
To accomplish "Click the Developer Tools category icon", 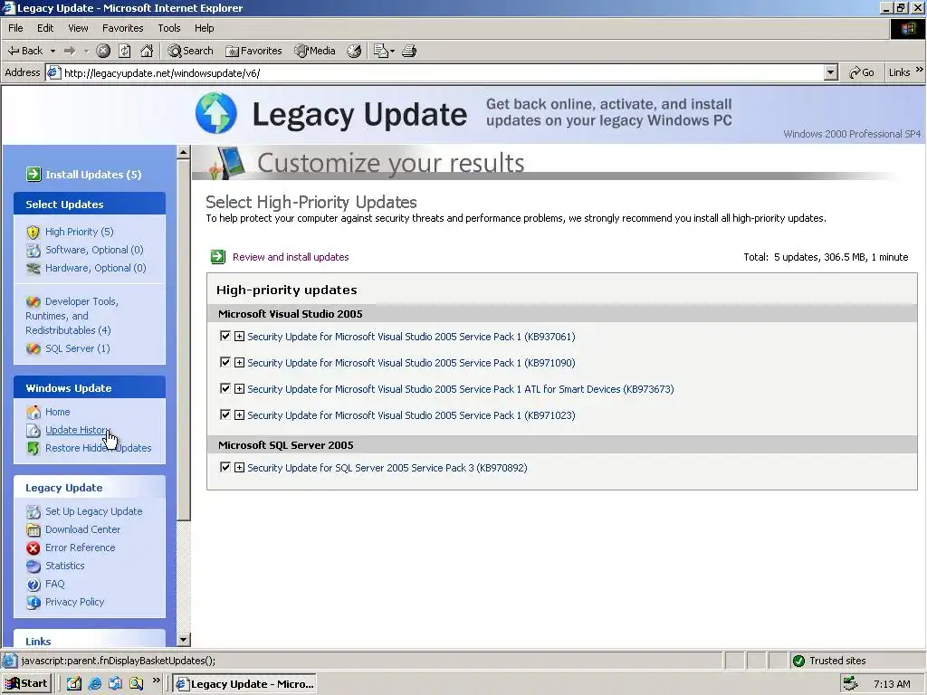I will pos(33,301).
